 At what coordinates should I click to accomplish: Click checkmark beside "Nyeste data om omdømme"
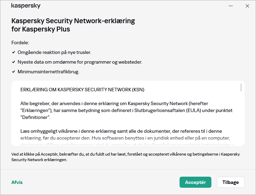click(13, 62)
